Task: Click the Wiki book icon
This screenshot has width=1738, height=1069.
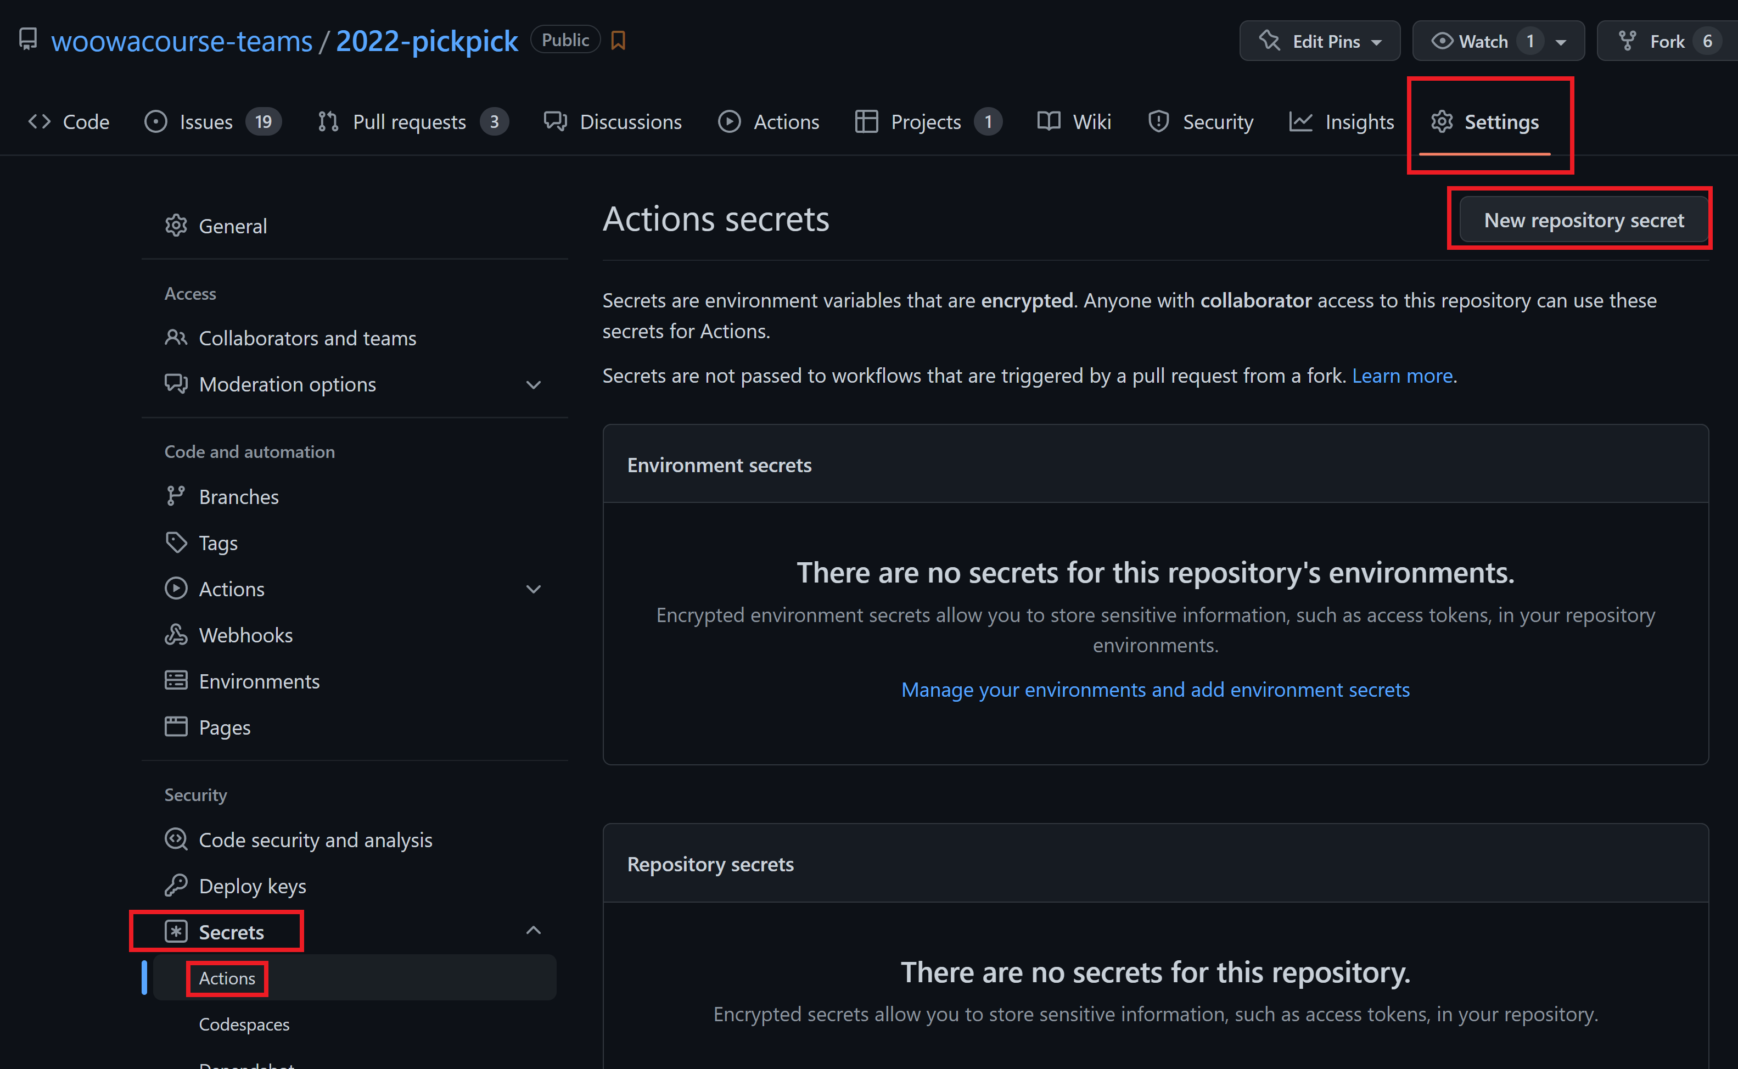Action: [x=1049, y=121]
